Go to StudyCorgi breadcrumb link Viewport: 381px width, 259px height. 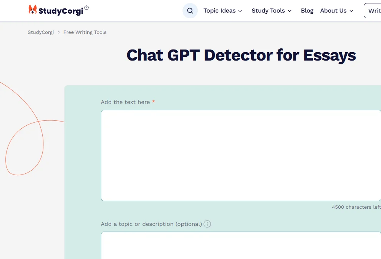pos(41,32)
